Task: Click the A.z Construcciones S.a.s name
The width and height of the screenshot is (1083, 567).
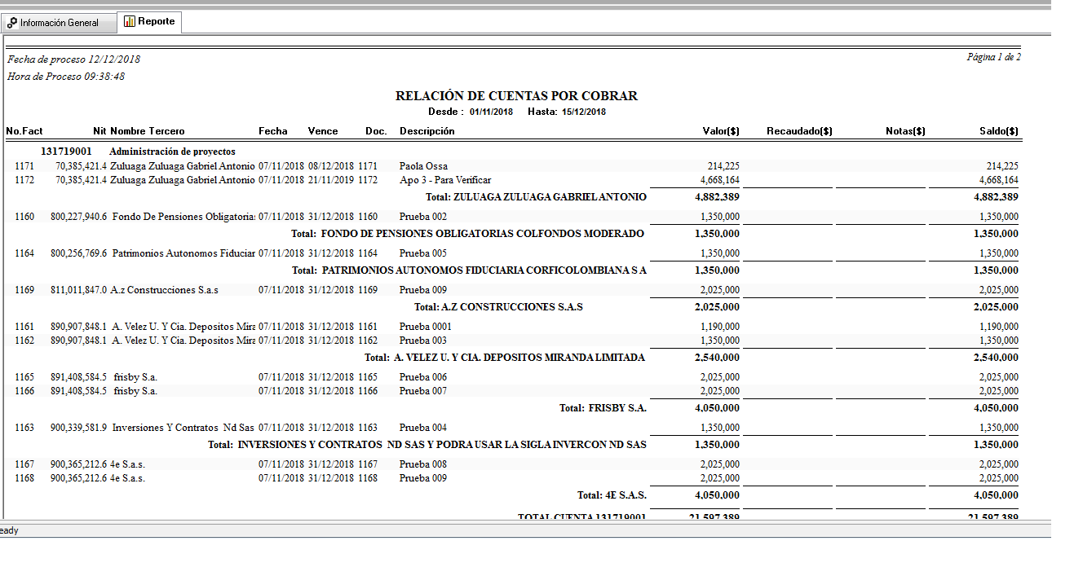Action: 166,290
